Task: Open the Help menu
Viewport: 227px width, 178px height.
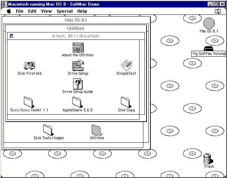Action: coord(82,11)
